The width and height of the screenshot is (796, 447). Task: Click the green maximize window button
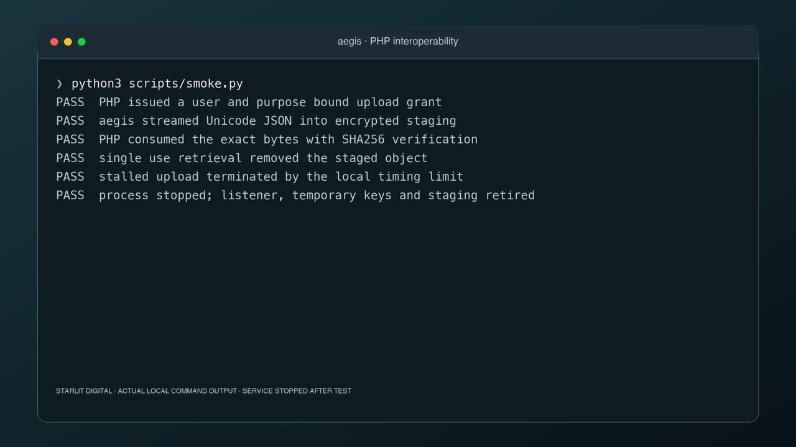pos(81,42)
